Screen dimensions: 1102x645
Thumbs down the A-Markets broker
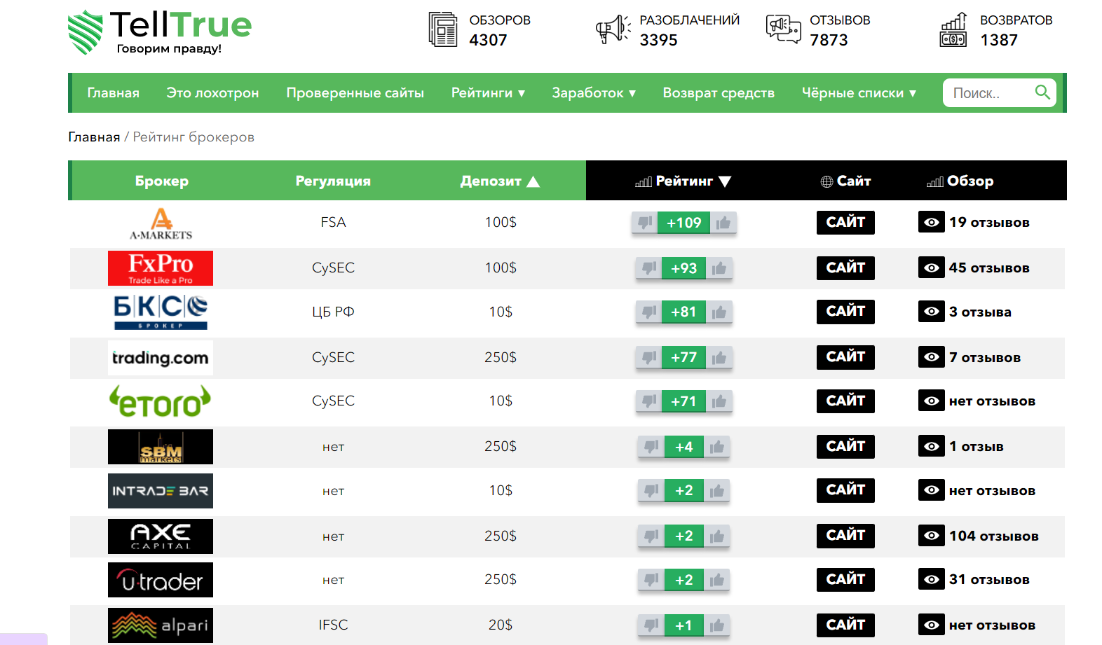644,223
